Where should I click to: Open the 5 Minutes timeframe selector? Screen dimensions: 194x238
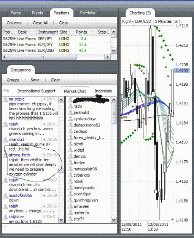(163, 21)
